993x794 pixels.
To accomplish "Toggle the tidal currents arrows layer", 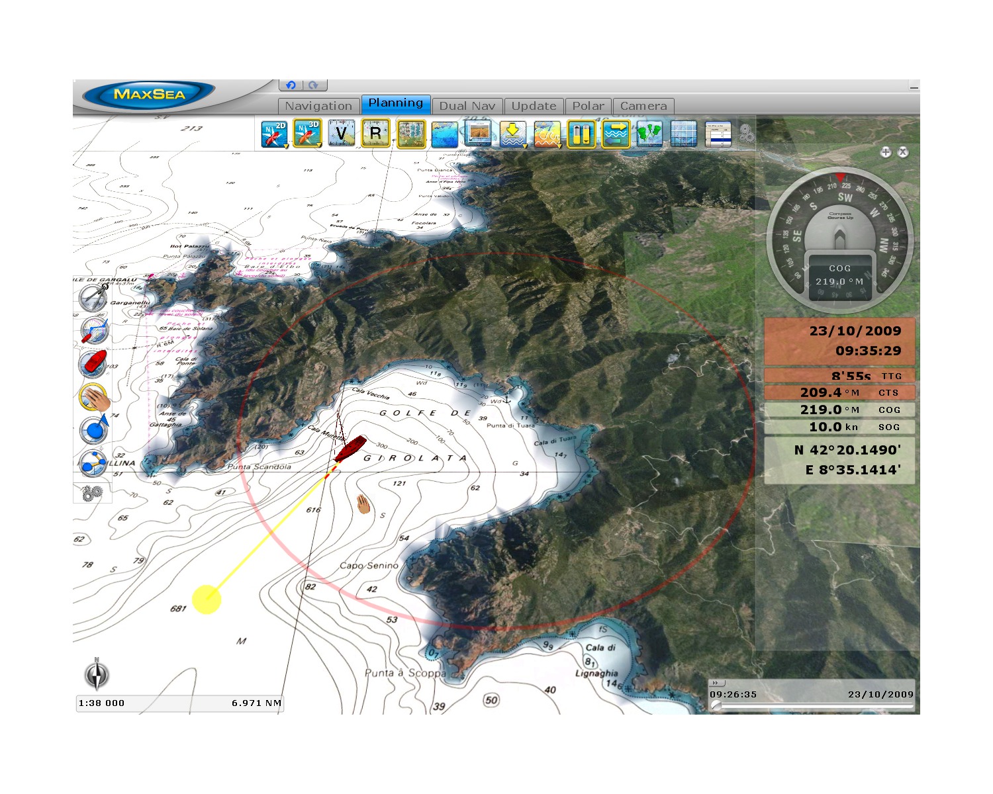I will [616, 134].
